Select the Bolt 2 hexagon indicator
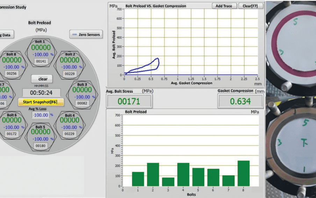The width and height of the screenshot is (316, 198). (70, 64)
